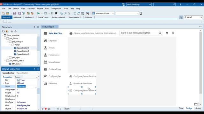Click the Empresas house icon in side menu
The height and width of the screenshot is (114, 204).
(45, 41)
